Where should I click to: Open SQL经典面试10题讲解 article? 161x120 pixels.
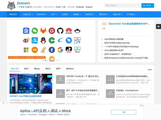click(114, 39)
